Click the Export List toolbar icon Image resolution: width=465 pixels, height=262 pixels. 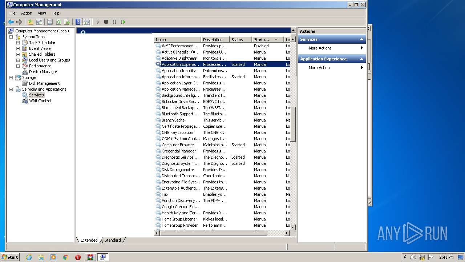[x=67, y=22]
